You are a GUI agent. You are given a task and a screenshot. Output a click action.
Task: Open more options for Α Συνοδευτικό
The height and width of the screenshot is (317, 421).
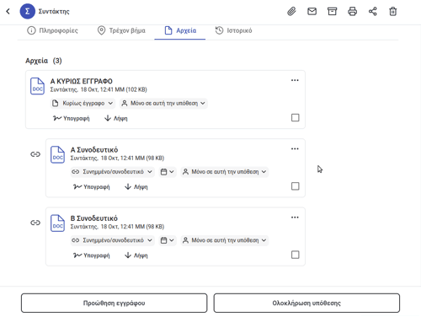pos(295,149)
